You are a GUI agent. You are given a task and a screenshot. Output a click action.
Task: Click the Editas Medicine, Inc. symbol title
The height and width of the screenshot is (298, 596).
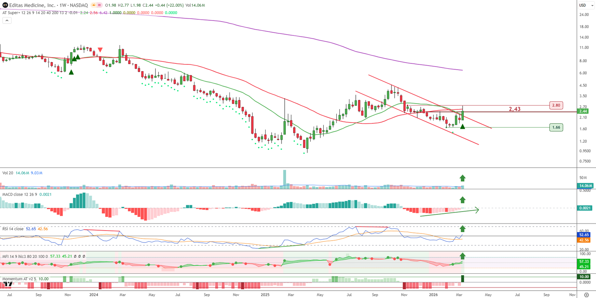(32, 5)
